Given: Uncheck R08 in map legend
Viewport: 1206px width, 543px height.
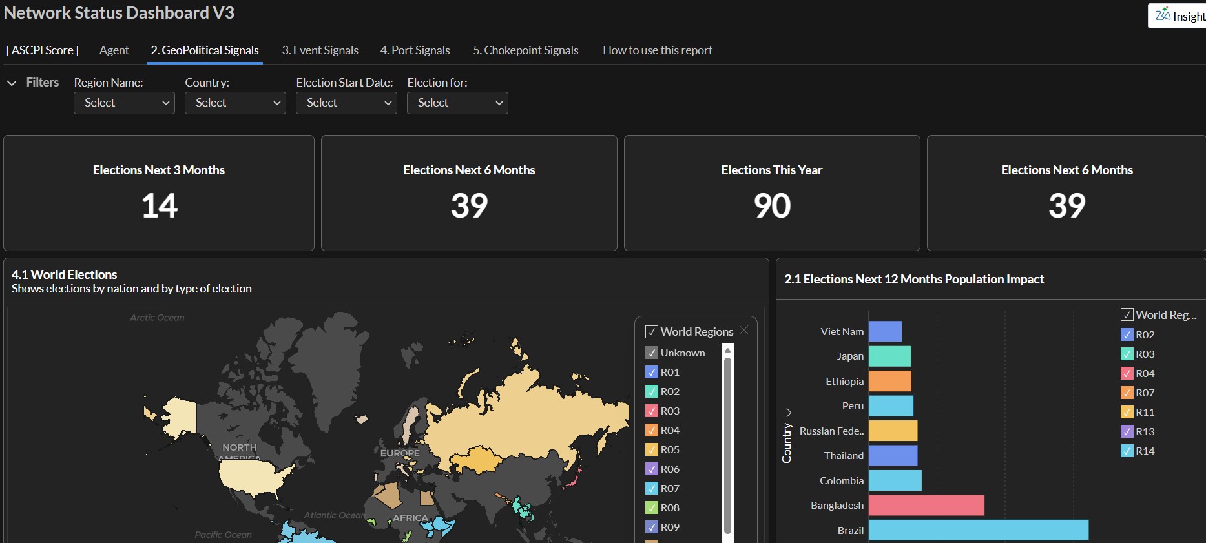Looking at the screenshot, I should (x=652, y=507).
